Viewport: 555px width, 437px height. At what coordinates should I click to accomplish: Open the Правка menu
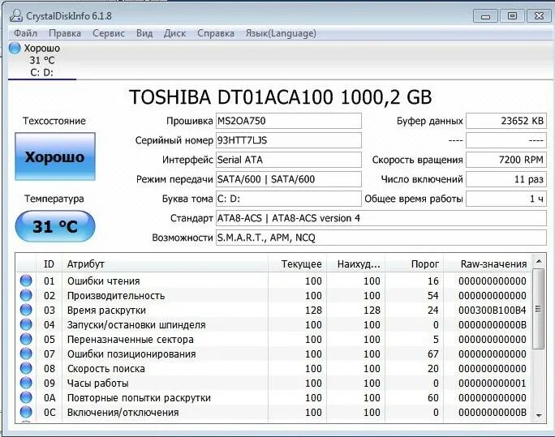click(65, 33)
